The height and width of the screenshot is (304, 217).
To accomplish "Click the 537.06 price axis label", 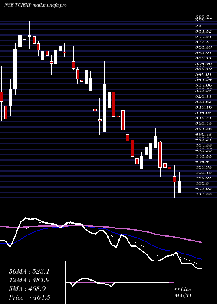I will tap(204, 85).
